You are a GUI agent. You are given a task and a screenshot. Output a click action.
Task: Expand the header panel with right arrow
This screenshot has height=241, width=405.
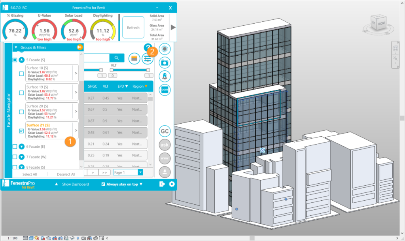[173, 27]
